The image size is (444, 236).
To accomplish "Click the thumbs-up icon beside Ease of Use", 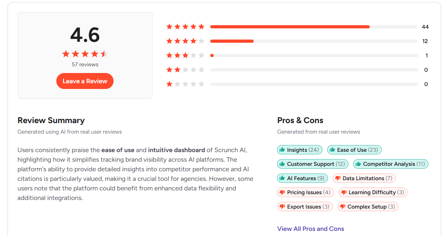I will pos(332,150).
